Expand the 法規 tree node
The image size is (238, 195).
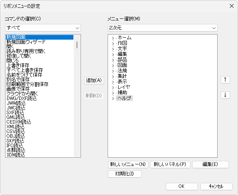pyautogui.click(x=113, y=71)
